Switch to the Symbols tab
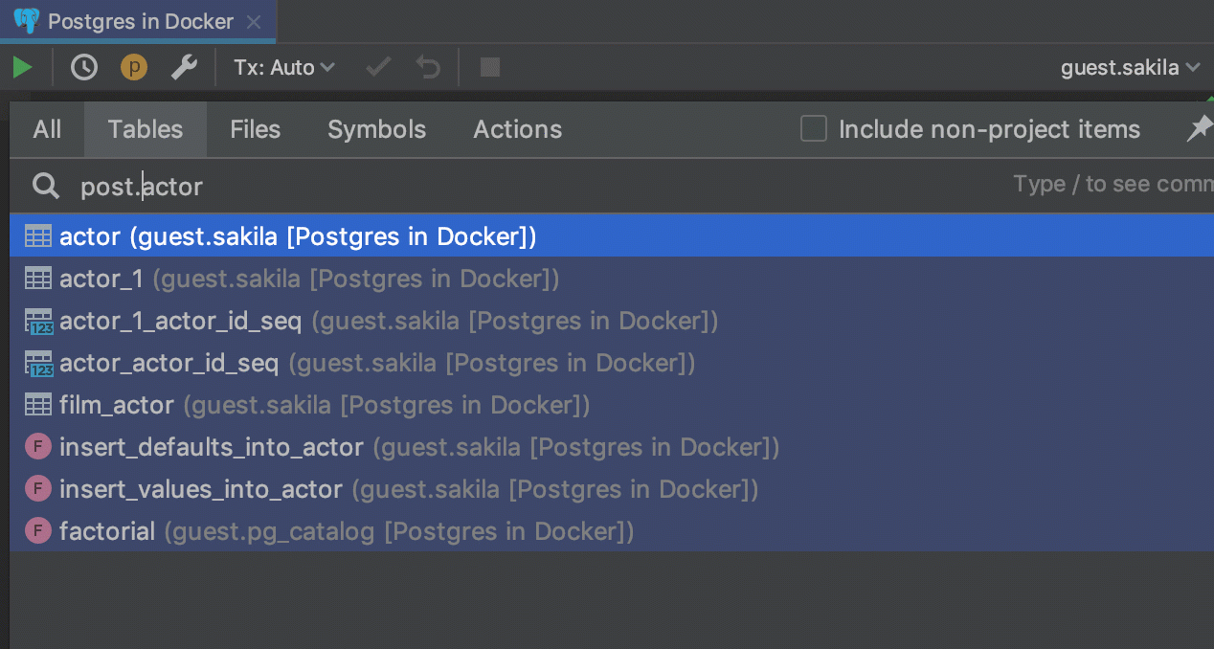The width and height of the screenshot is (1214, 649). click(376, 129)
